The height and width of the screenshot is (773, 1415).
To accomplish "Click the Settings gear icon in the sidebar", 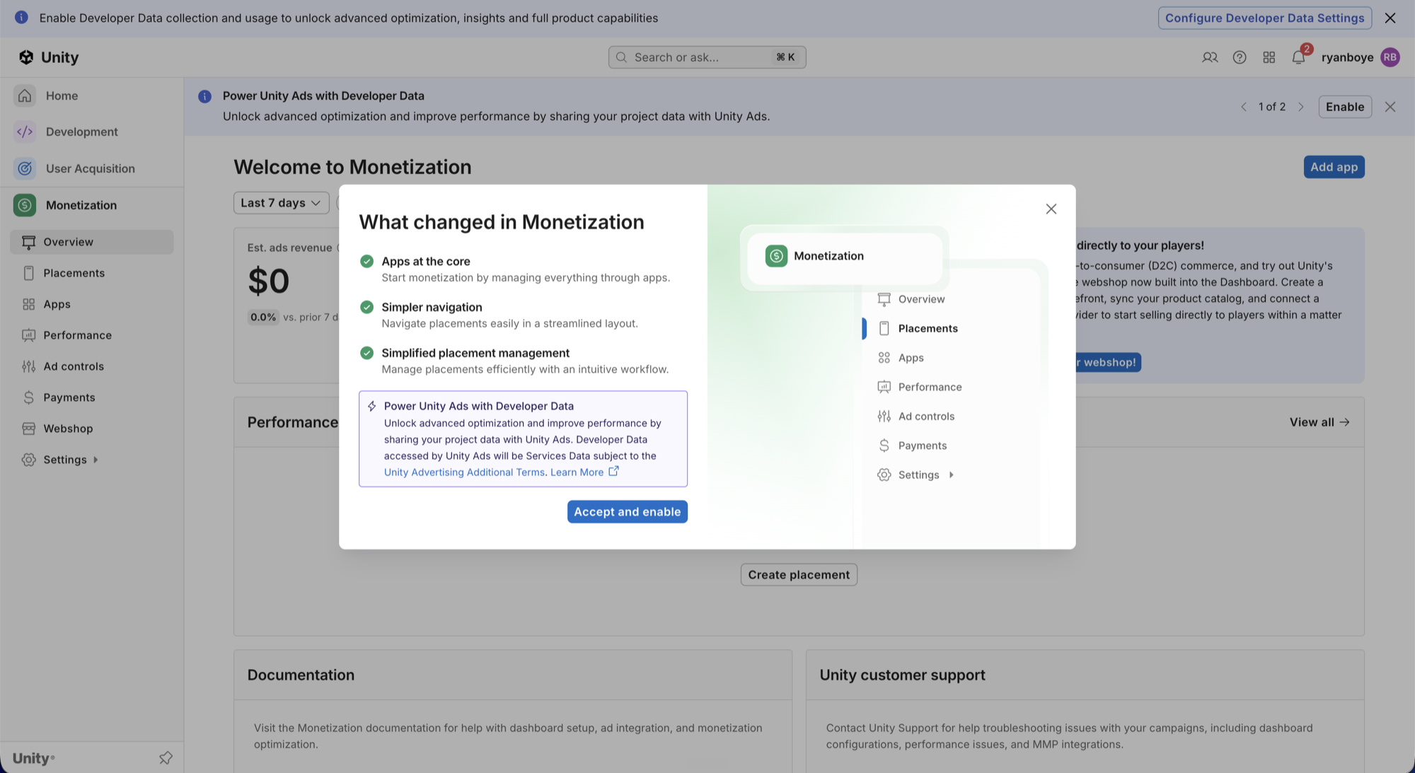I will [x=28, y=460].
